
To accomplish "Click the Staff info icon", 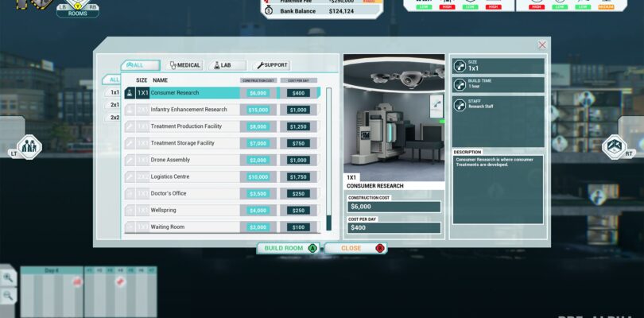I will coord(460,105).
